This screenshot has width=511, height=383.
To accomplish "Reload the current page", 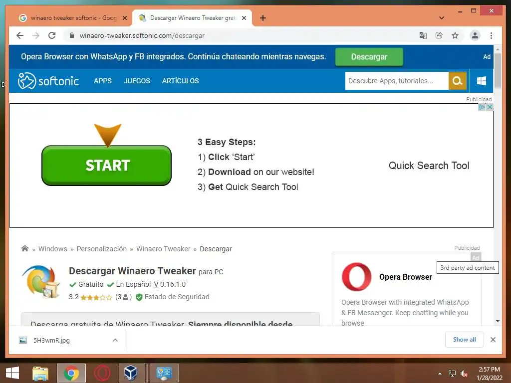I will coord(52,35).
